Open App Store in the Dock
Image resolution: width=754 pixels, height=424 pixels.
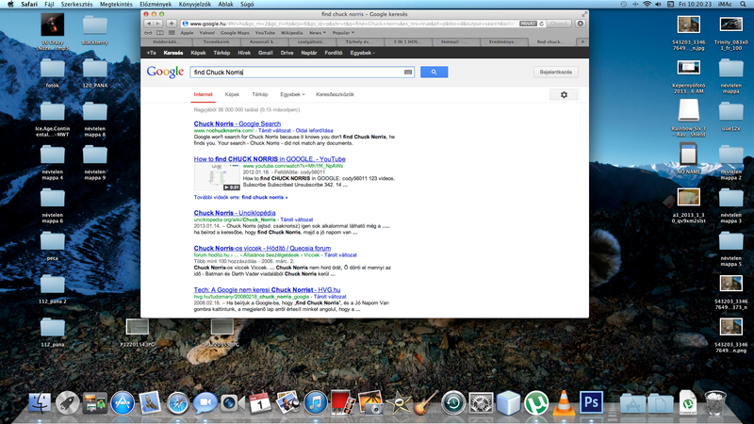(x=123, y=402)
